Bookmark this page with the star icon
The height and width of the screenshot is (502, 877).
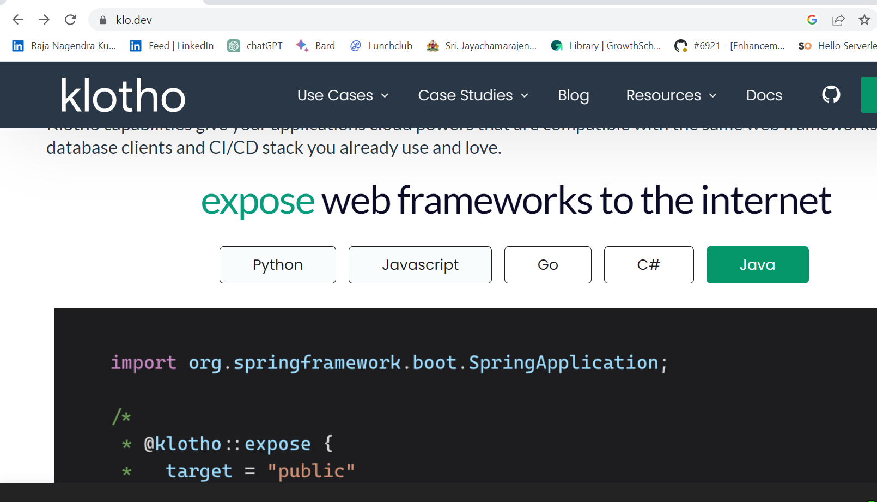coord(864,20)
